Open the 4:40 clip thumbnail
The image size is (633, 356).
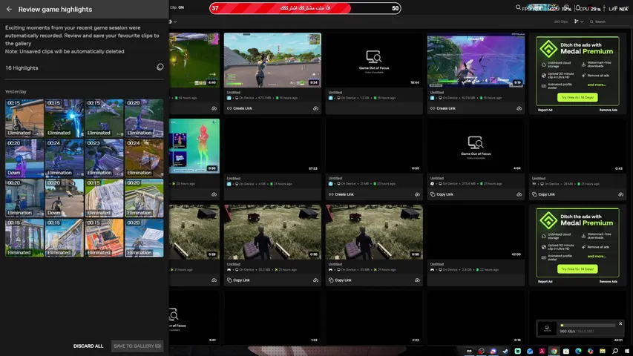coord(194,60)
